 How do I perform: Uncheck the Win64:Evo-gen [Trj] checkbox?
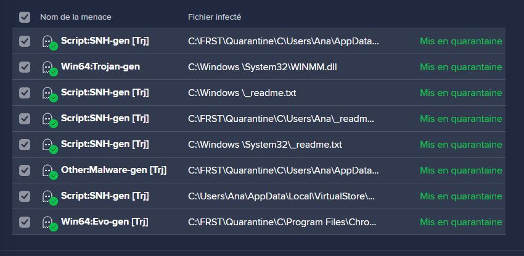pyautogui.click(x=25, y=222)
